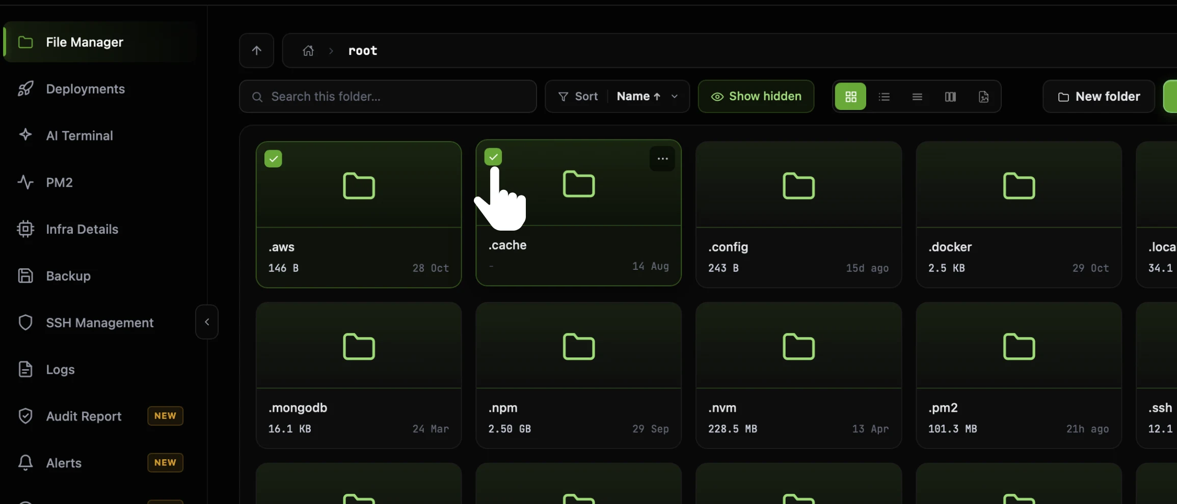Open the AI Terminal section
The image size is (1177, 504).
click(x=79, y=136)
